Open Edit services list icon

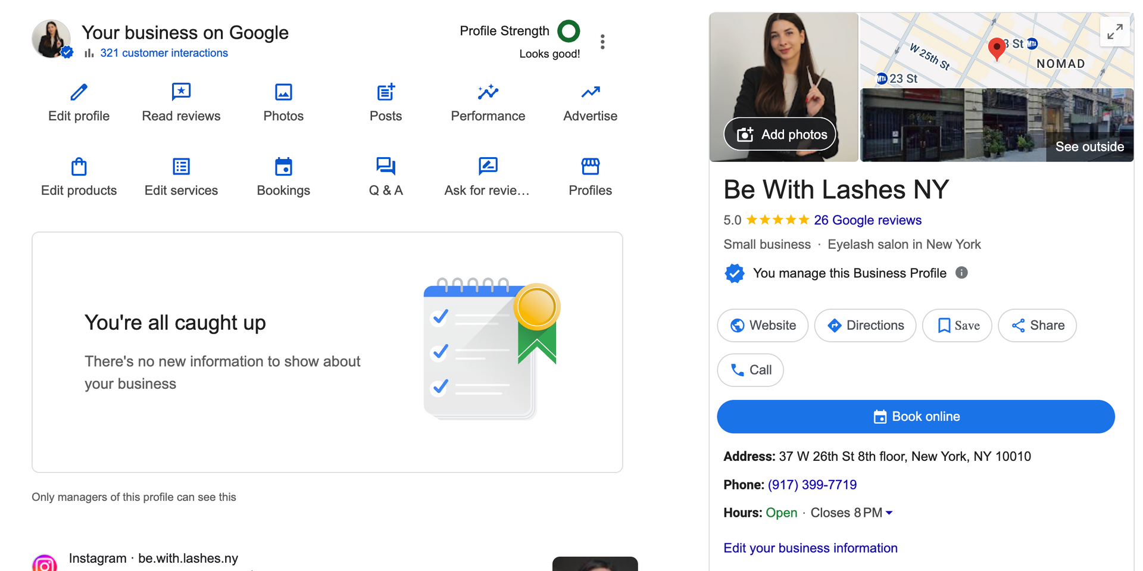[x=181, y=167]
